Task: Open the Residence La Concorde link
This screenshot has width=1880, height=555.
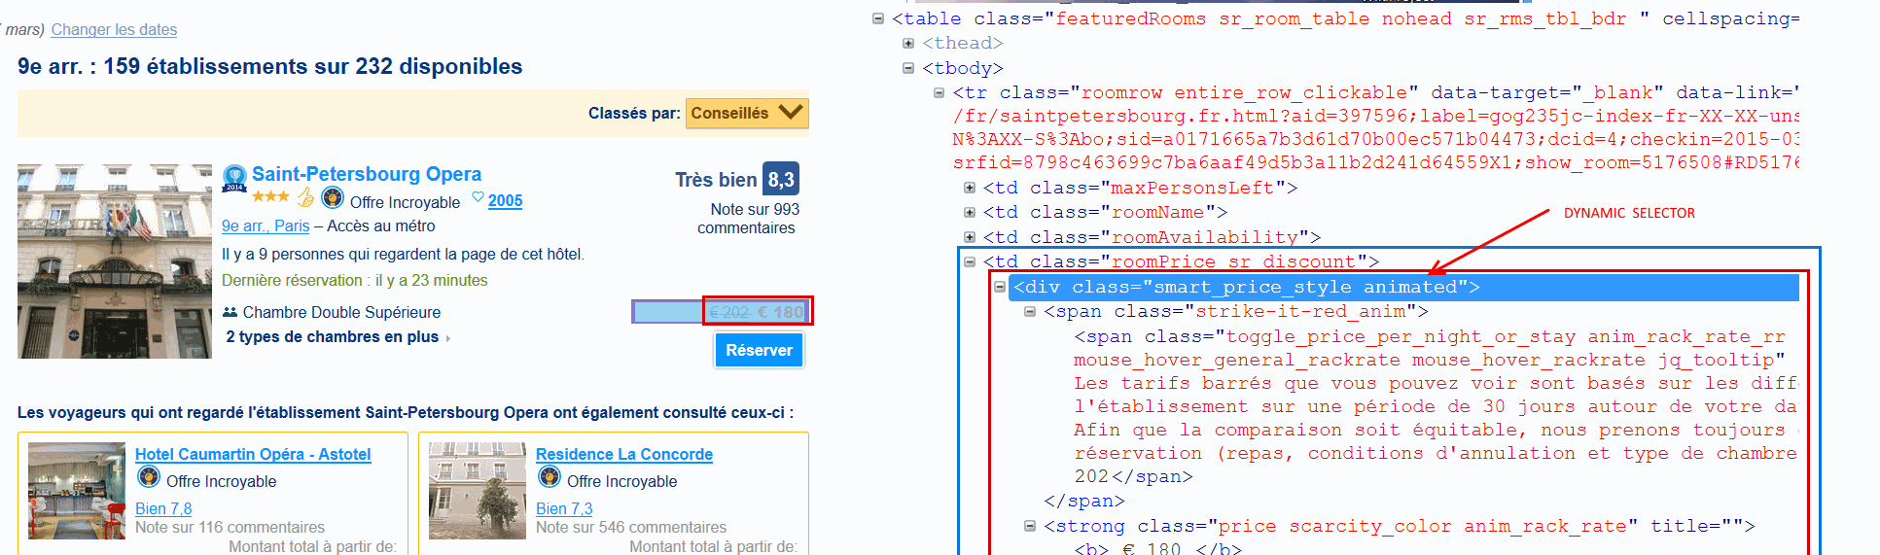Action: click(x=624, y=454)
